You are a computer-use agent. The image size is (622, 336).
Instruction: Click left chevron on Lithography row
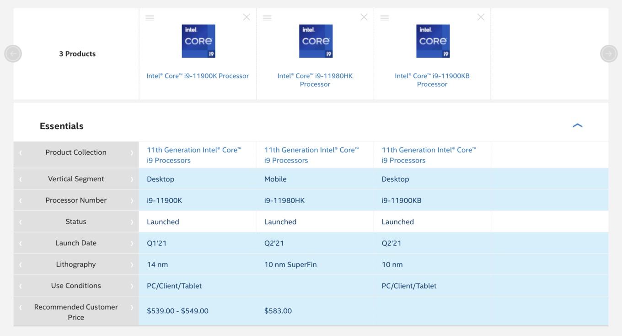coord(21,264)
